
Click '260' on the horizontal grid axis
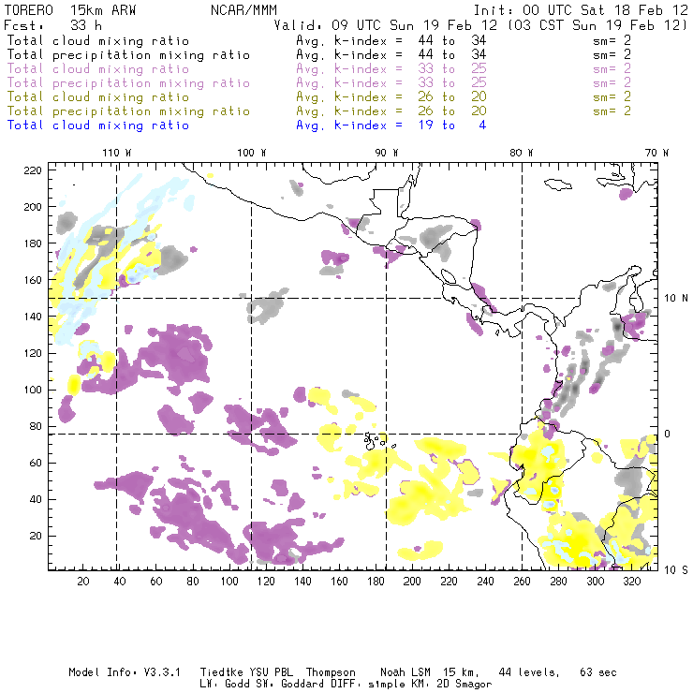[522, 582]
